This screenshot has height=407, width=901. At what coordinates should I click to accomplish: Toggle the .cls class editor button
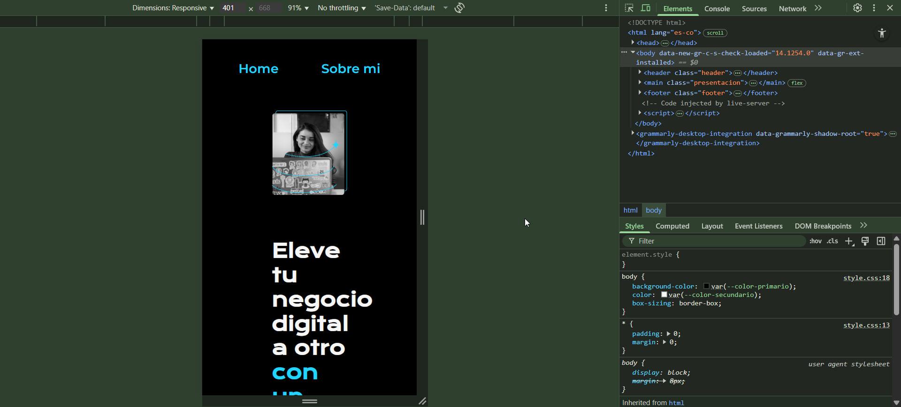pos(832,241)
